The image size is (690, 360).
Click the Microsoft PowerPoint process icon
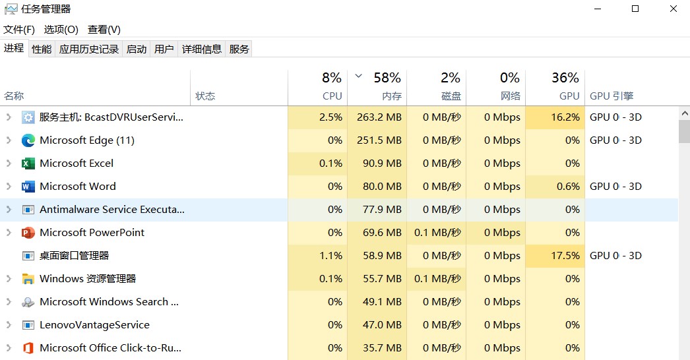pyautogui.click(x=28, y=232)
